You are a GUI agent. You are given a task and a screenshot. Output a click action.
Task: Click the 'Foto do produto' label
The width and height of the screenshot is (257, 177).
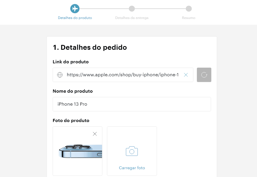71,121
